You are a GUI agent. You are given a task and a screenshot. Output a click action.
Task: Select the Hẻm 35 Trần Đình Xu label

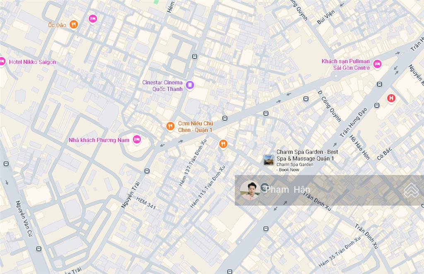(340, 252)
